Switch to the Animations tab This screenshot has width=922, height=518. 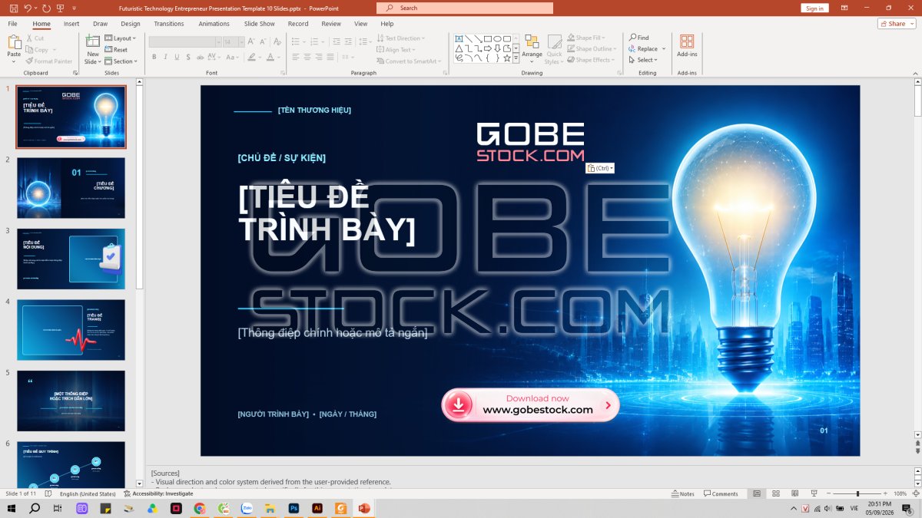coord(214,24)
